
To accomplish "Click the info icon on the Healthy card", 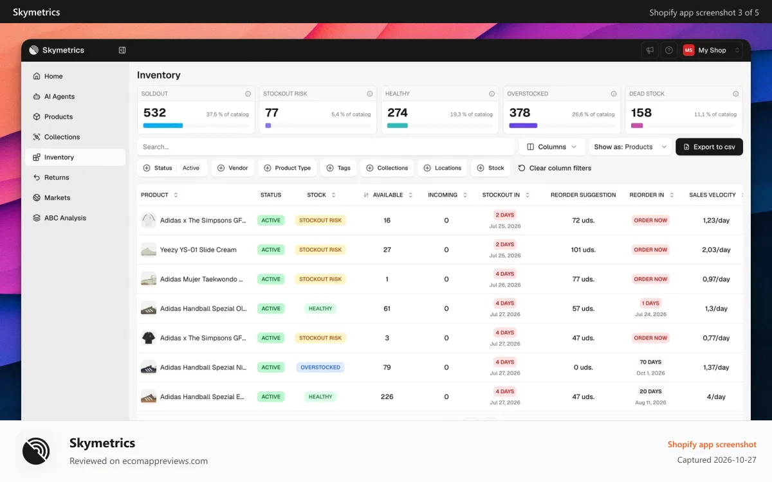I will click(492, 94).
